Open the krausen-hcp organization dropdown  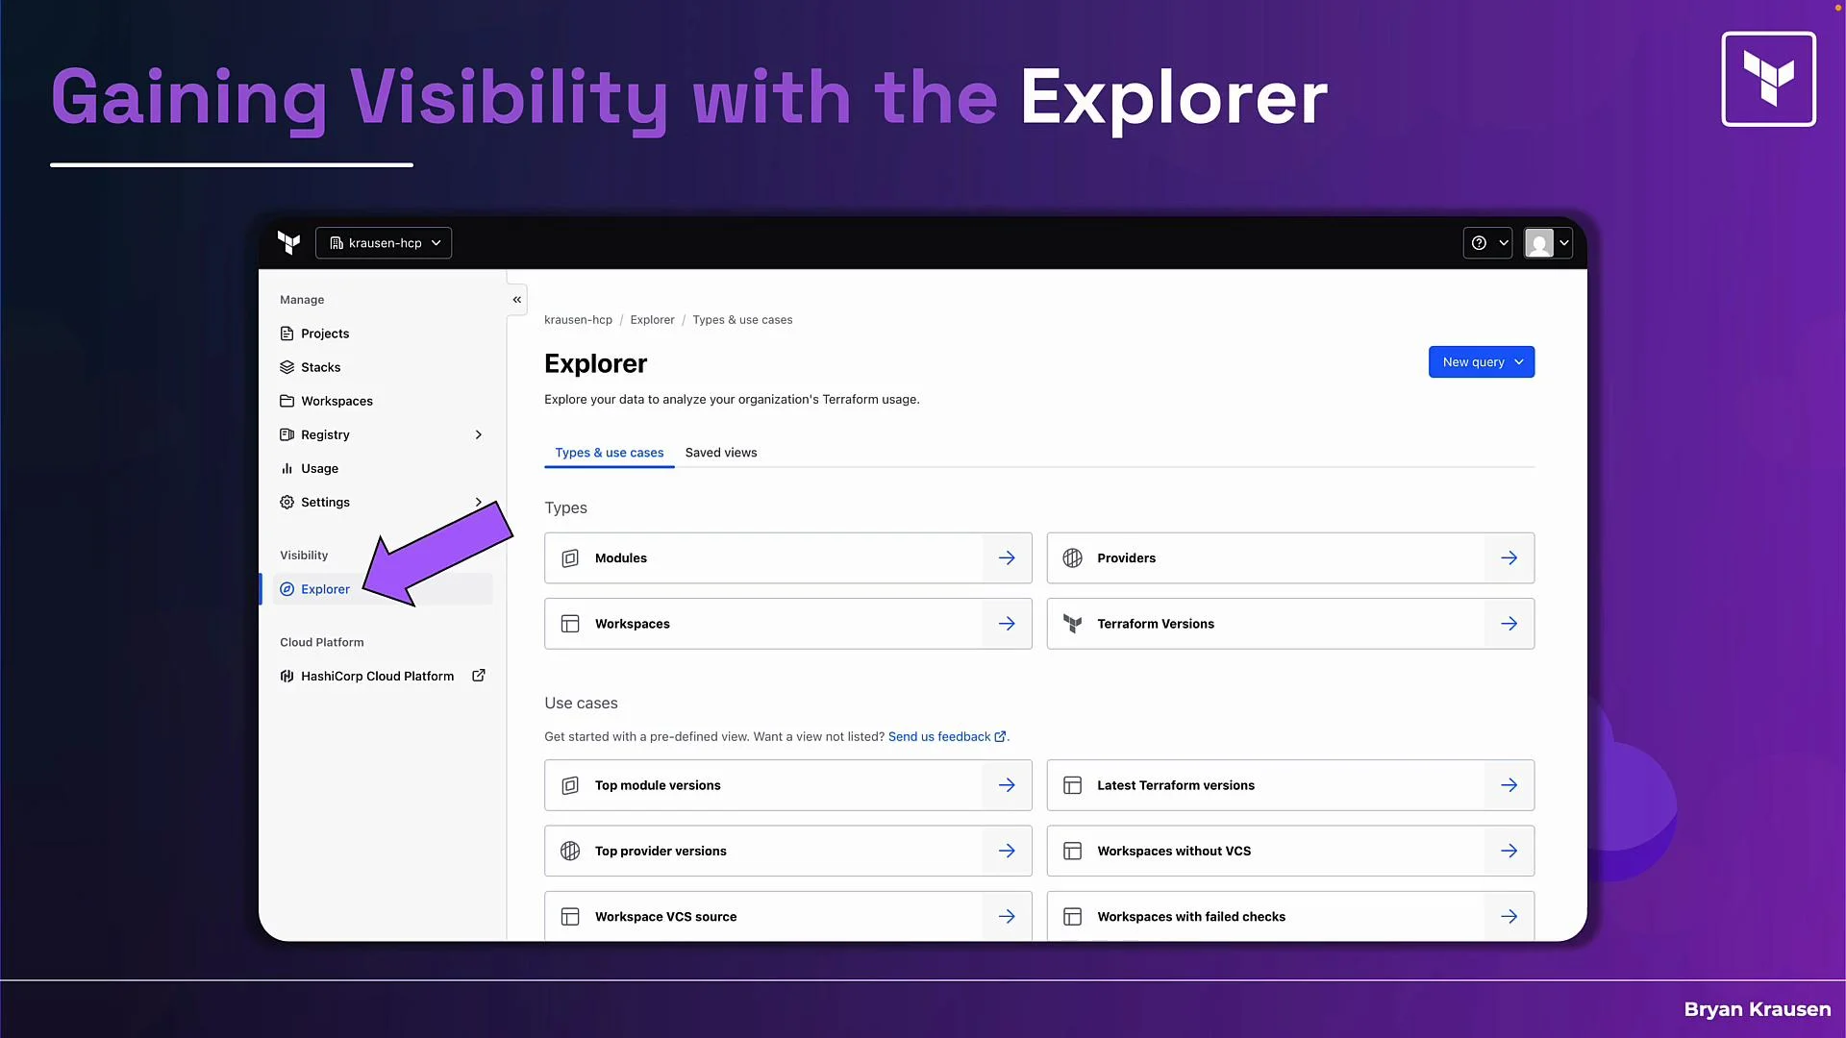[x=384, y=243]
